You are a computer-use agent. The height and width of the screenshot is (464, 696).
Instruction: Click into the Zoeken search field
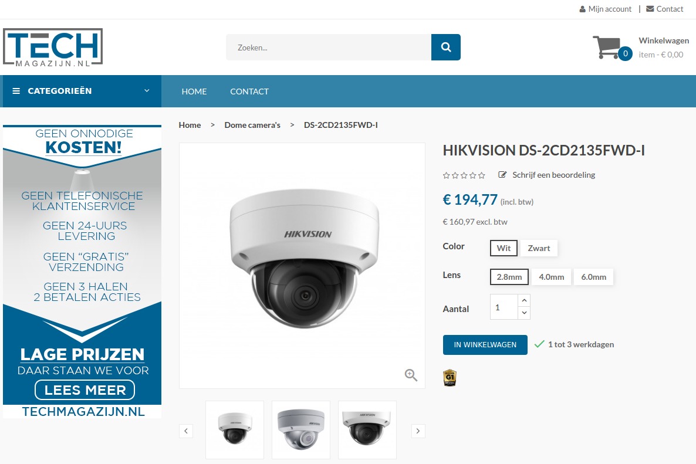tap(329, 47)
